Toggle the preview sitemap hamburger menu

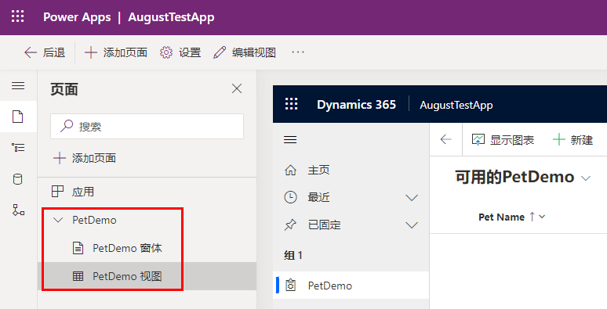[x=290, y=139]
